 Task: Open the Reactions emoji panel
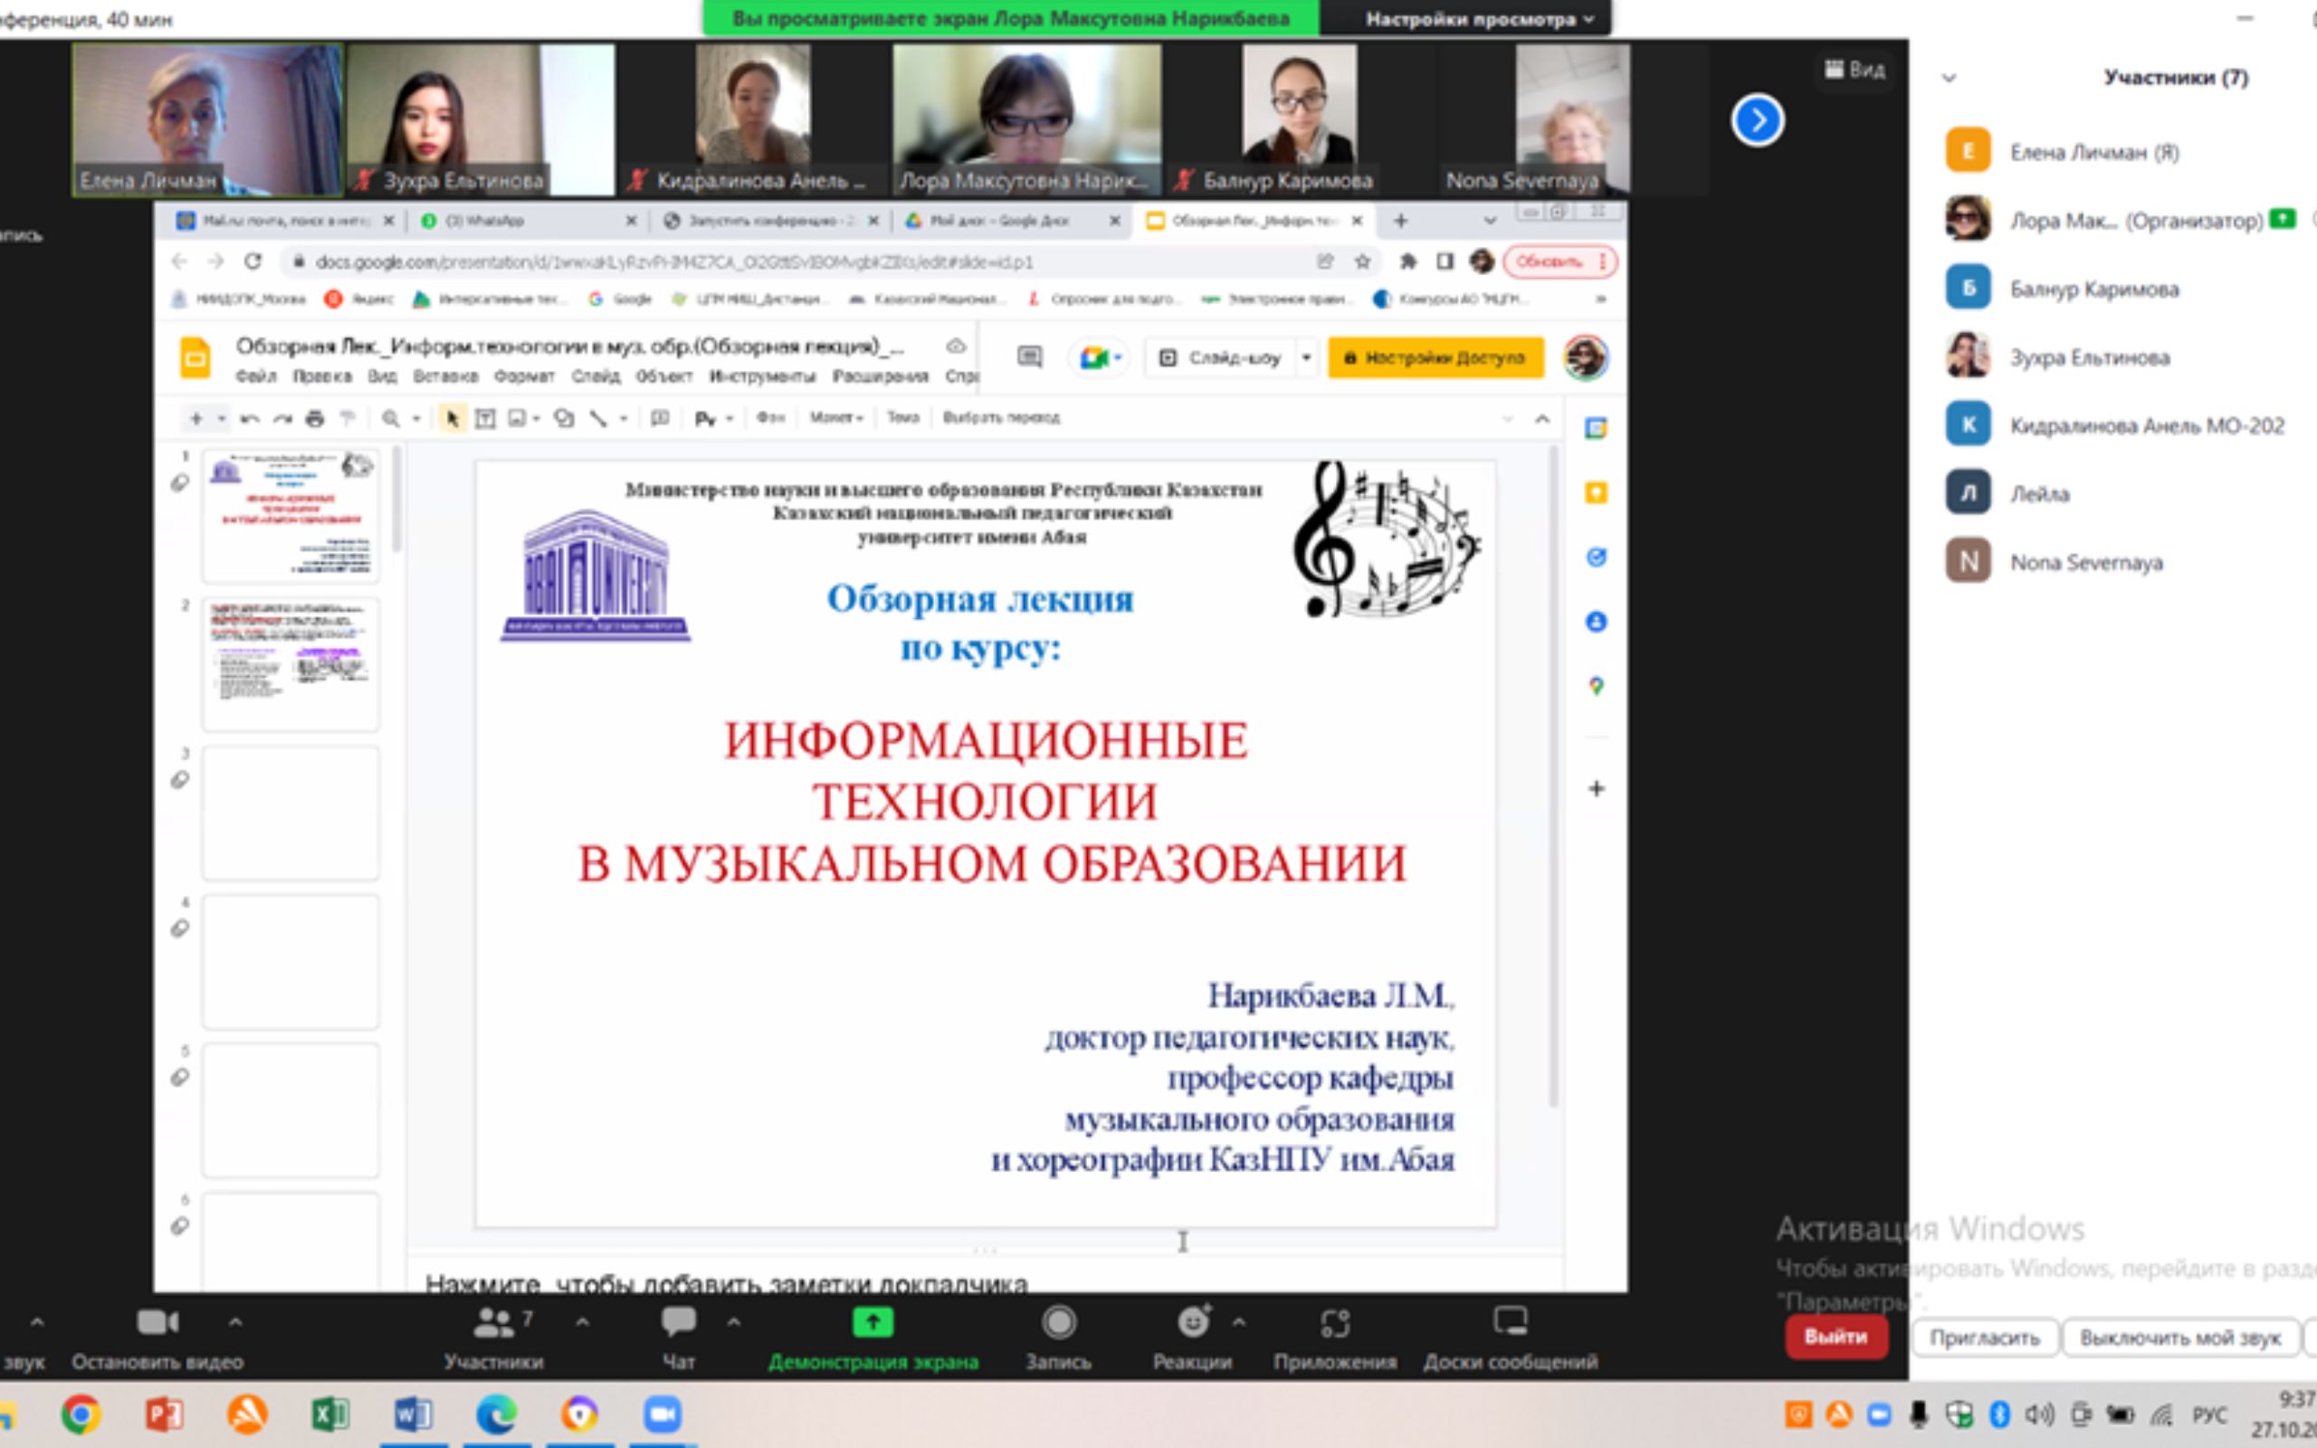point(1192,1324)
